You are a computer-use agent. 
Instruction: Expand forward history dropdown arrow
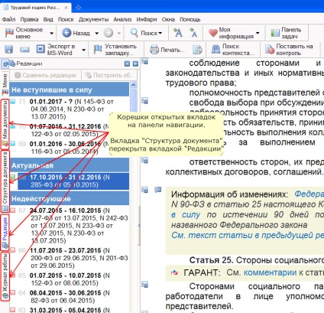coord(119,33)
